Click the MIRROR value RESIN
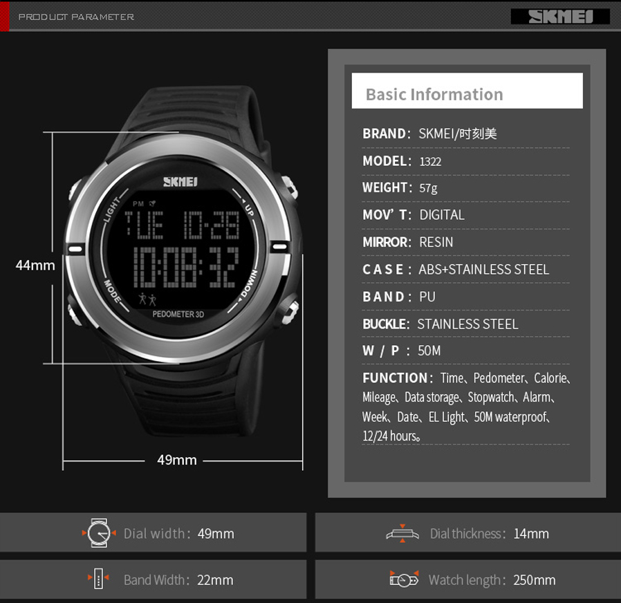 point(436,242)
